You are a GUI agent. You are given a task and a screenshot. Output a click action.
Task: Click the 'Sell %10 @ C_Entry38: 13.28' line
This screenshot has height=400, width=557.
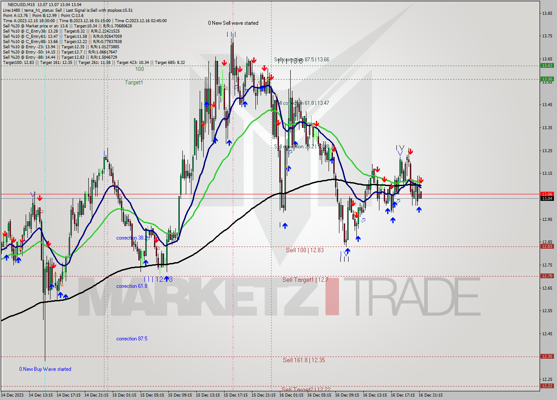(x=61, y=31)
